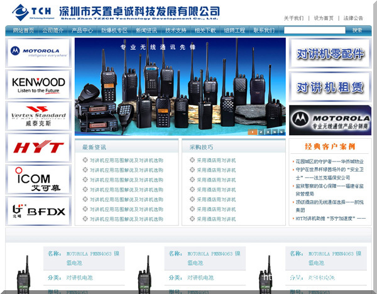Select the BFDX brand logo

(40, 211)
